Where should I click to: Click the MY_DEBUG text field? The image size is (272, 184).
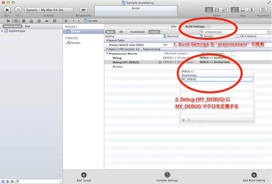click(217, 79)
